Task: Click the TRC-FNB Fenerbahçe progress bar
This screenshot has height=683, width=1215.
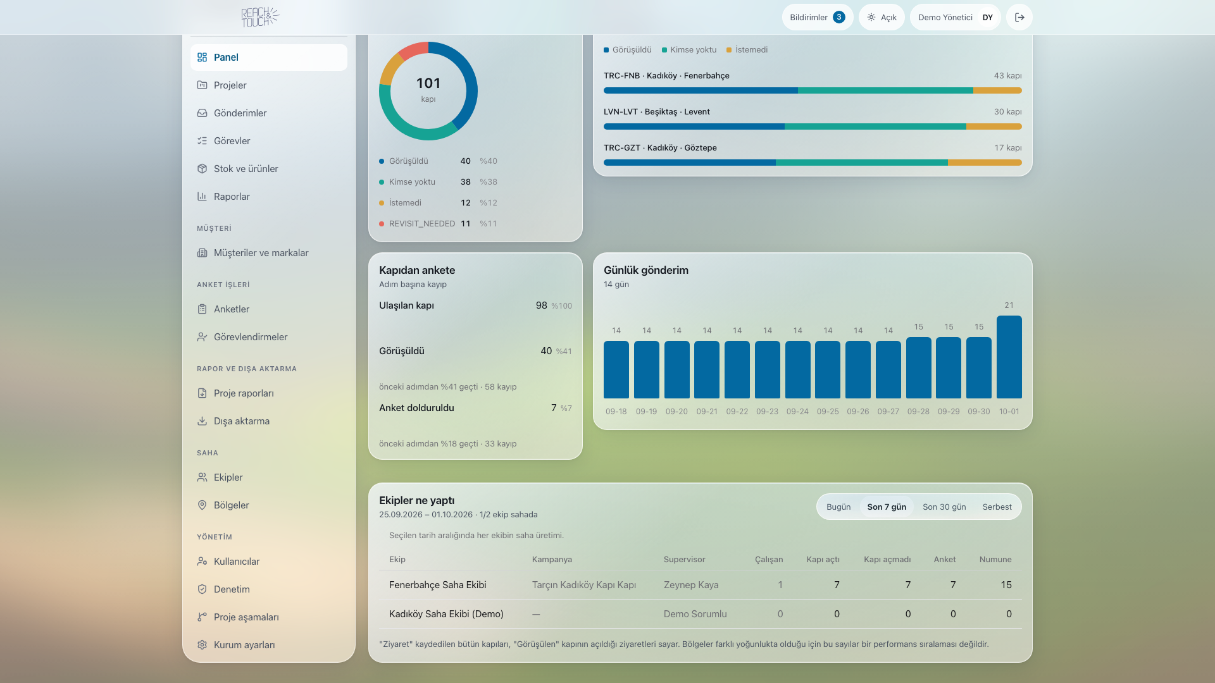Action: [x=813, y=90]
